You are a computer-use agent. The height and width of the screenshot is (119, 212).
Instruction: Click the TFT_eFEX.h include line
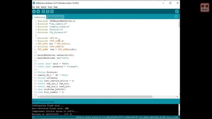(51, 47)
